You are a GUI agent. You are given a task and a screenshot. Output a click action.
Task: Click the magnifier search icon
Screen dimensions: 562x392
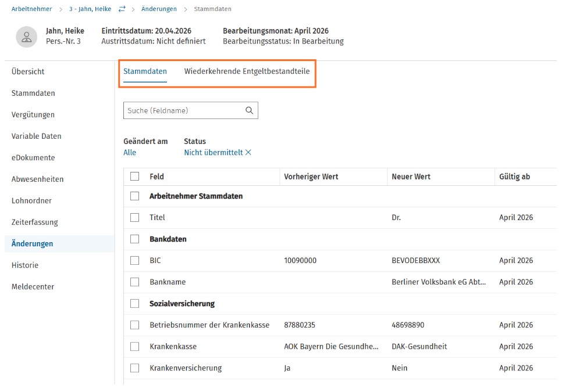pos(249,110)
